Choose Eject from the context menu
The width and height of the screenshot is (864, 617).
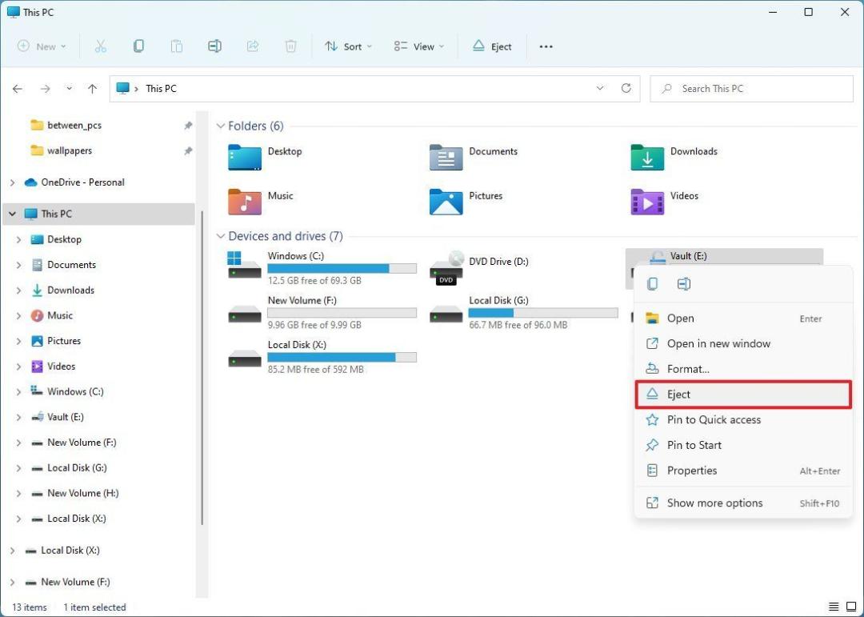(x=742, y=395)
